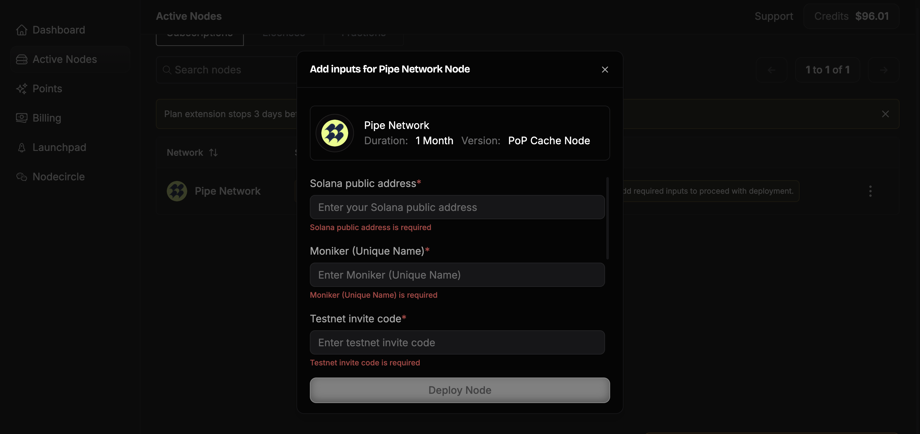Screen dimensions: 920x434
Task: Click the Points sparkle icon
Action: [21, 88]
